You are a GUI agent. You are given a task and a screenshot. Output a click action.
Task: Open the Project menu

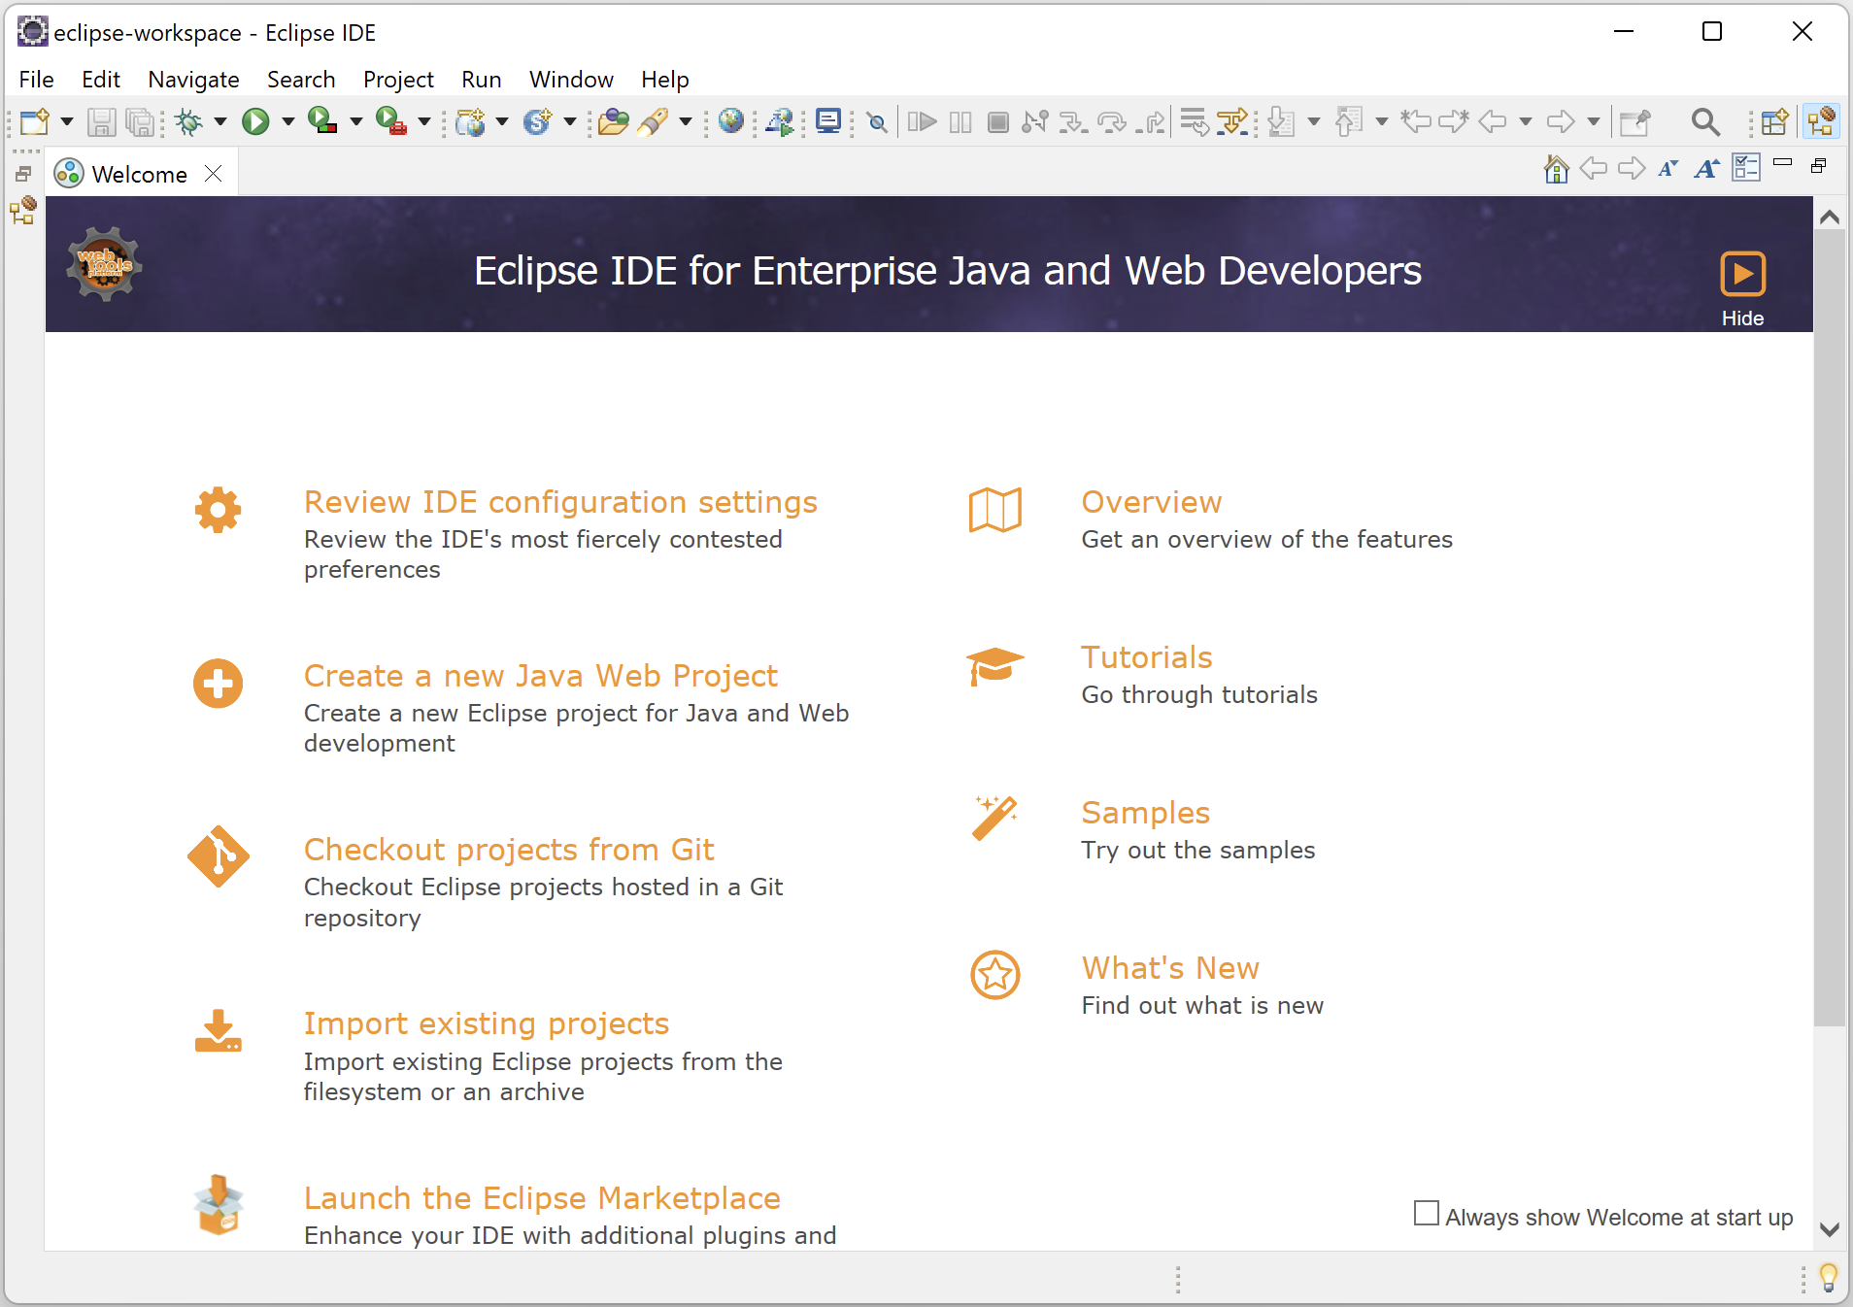coord(398,80)
